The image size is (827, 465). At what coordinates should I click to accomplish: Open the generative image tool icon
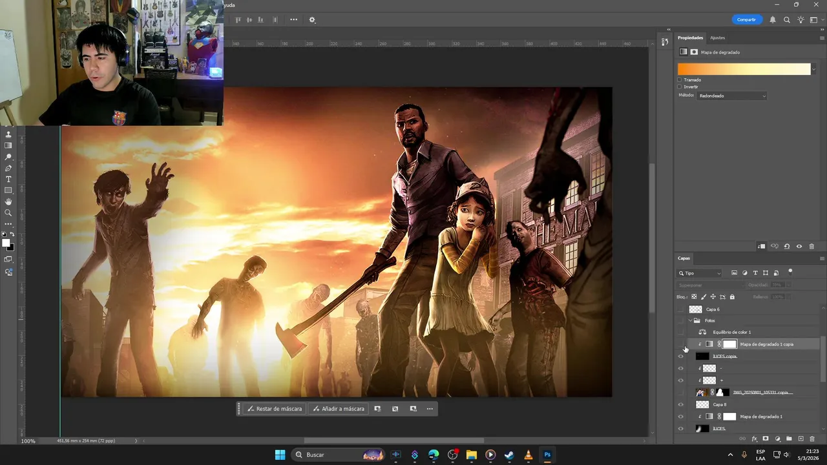click(8, 272)
